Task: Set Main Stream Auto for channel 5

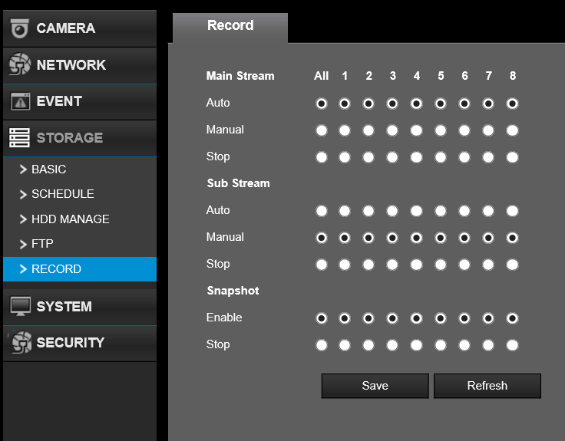Action: [x=441, y=104]
